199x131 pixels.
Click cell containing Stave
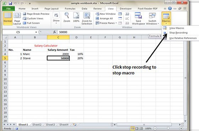click(x=35, y=58)
